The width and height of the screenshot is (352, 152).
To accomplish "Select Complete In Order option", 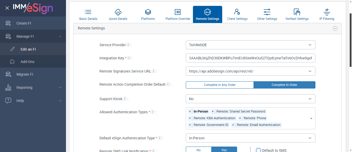I will click(x=284, y=85).
